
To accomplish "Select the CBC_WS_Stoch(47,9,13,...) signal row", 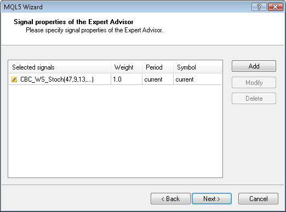I will [115, 79].
